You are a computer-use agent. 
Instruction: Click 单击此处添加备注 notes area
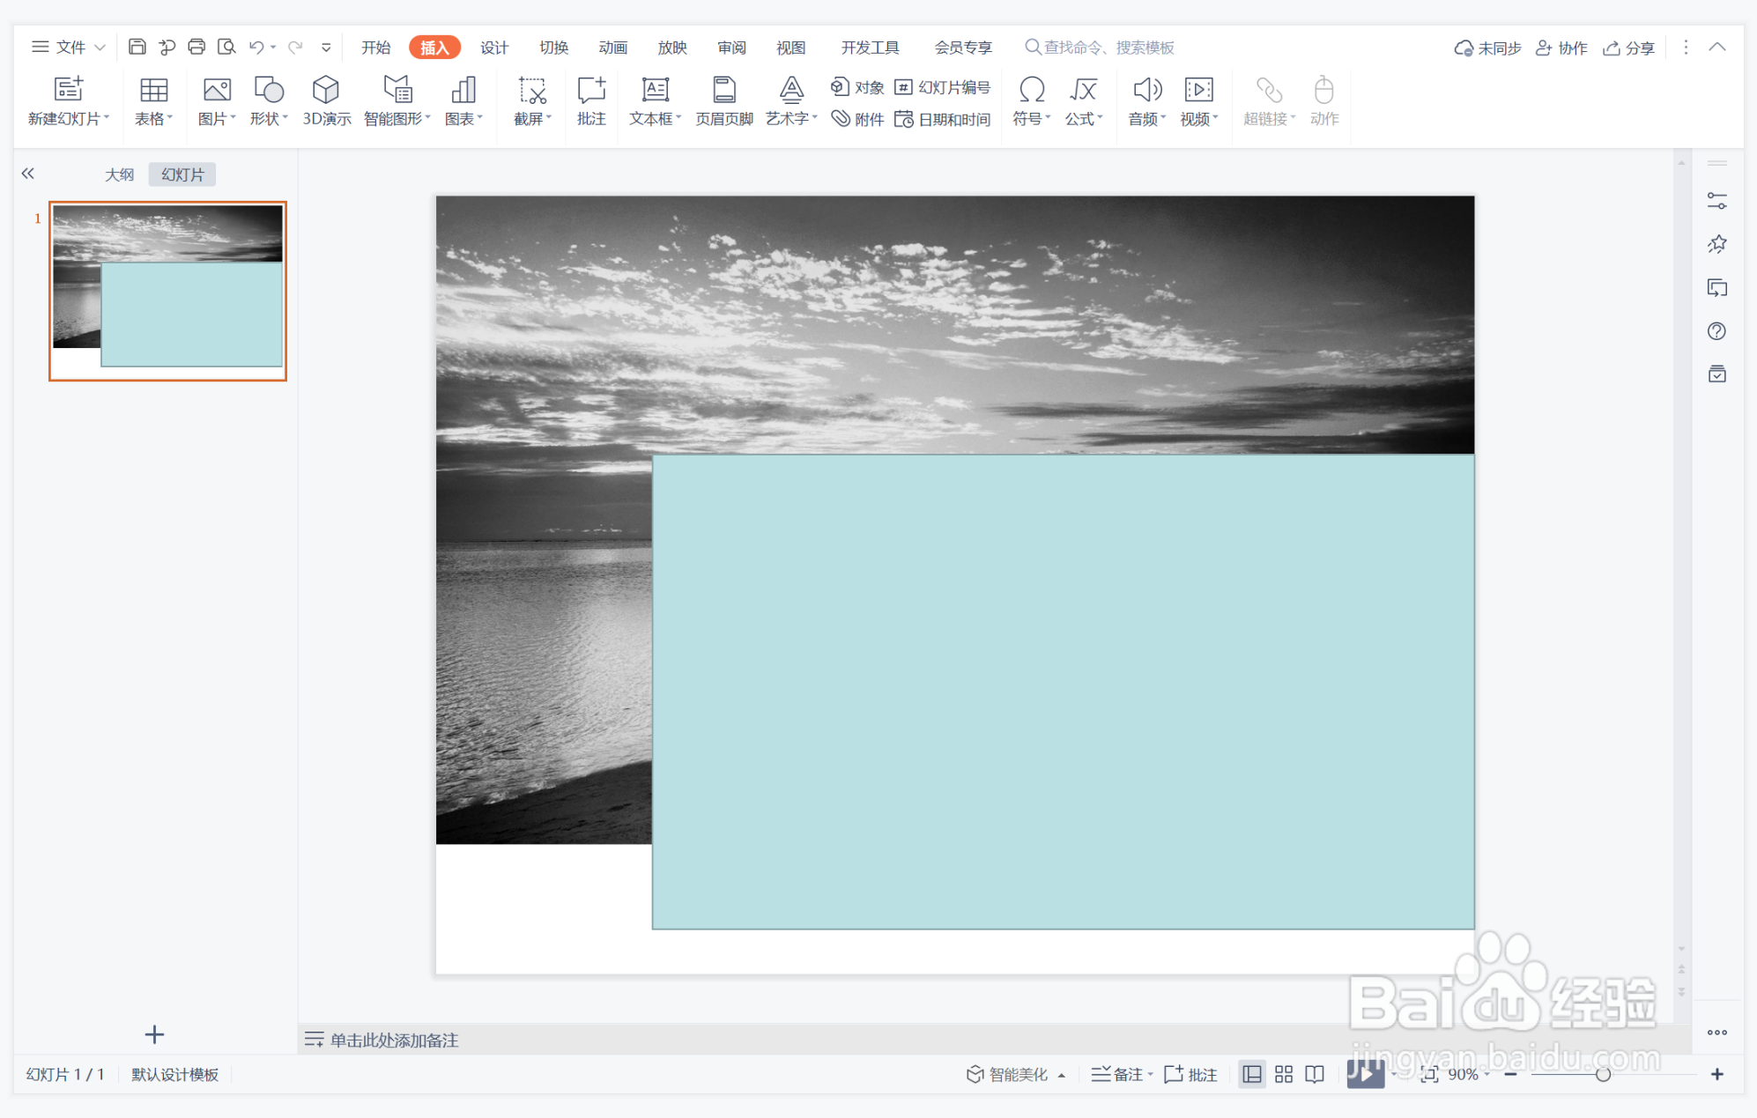tap(394, 1040)
